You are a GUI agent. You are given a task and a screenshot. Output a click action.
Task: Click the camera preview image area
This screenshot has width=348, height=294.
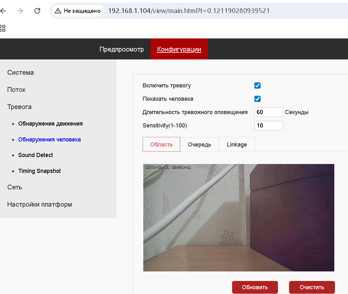[x=238, y=218]
